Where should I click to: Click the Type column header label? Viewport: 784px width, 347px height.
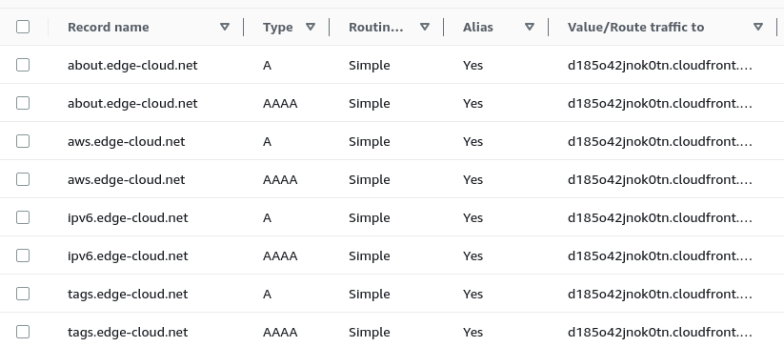coord(277,27)
